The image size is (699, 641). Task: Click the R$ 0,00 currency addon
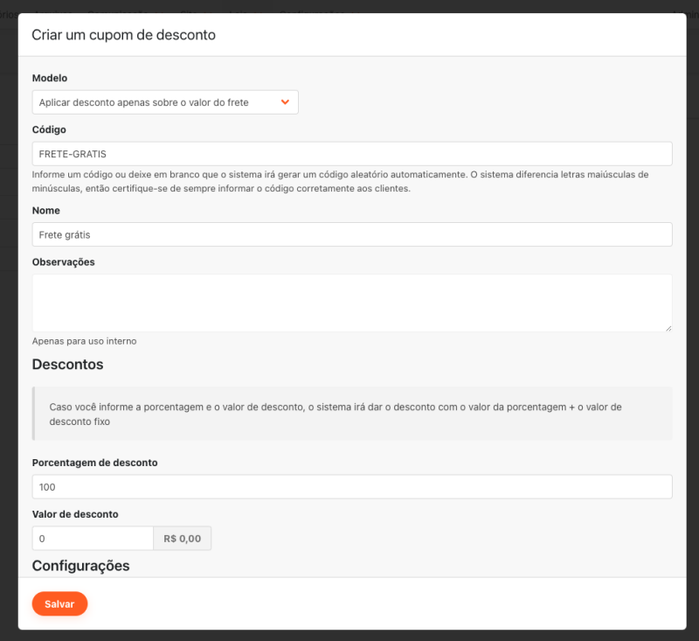tap(183, 539)
